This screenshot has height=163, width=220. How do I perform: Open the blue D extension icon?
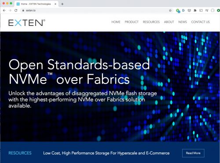pos(183,11)
